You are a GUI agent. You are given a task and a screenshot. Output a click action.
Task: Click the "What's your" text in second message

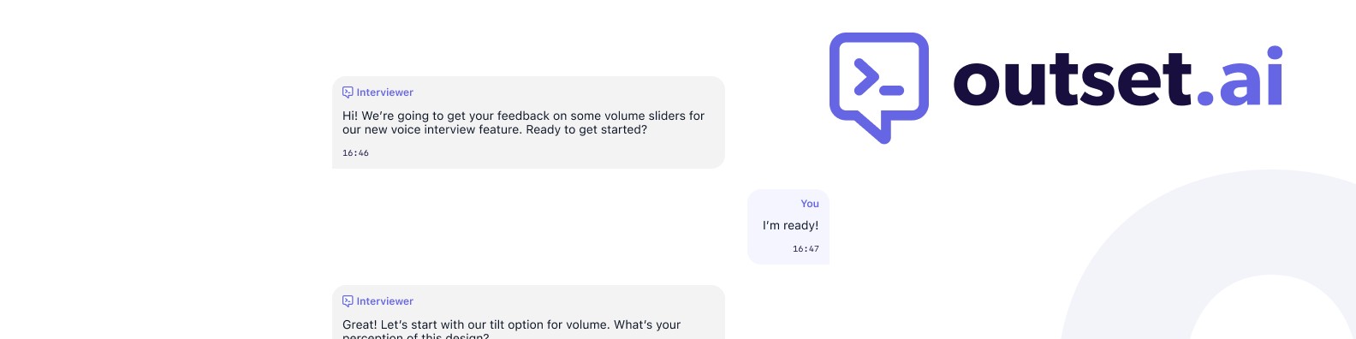click(x=647, y=325)
